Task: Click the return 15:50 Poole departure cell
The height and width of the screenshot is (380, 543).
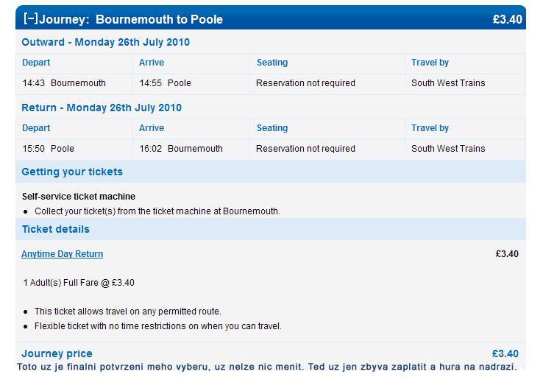Action: point(74,149)
